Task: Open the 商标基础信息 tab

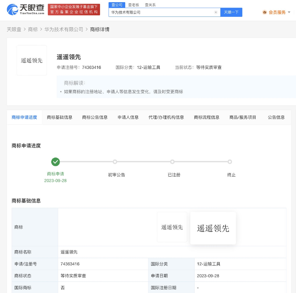Action: click(60, 117)
